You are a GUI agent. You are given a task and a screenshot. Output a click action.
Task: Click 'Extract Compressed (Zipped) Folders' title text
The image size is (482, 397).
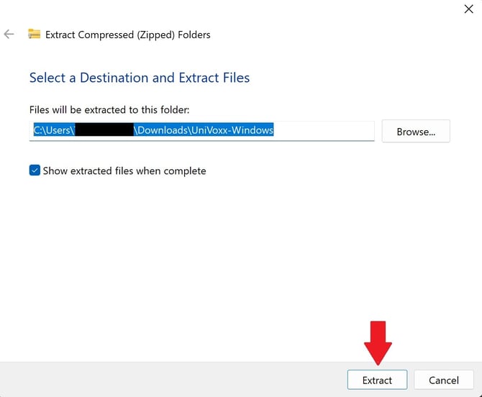coord(128,35)
